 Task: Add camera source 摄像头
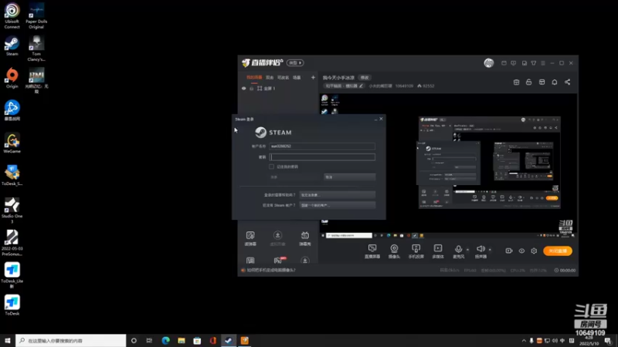tap(394, 251)
